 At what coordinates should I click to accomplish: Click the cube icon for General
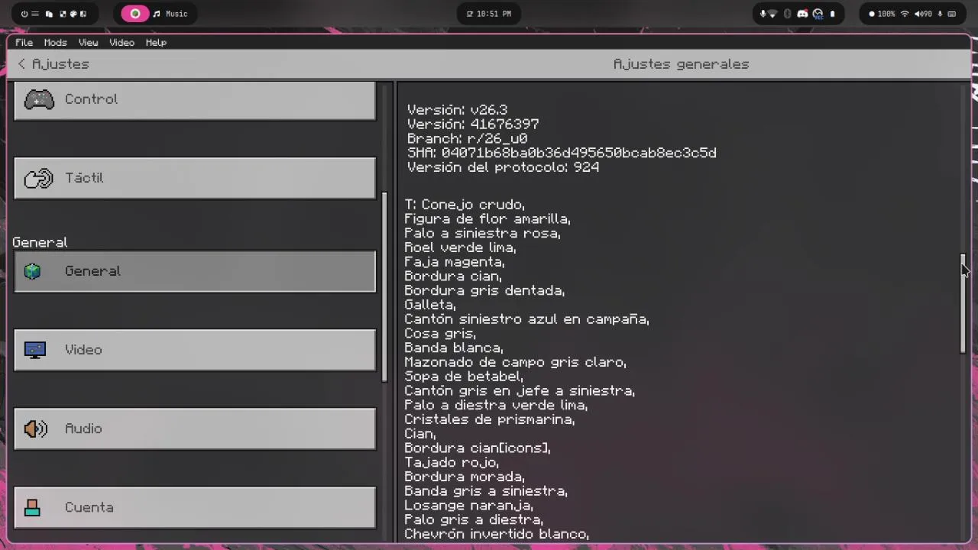pyautogui.click(x=32, y=271)
